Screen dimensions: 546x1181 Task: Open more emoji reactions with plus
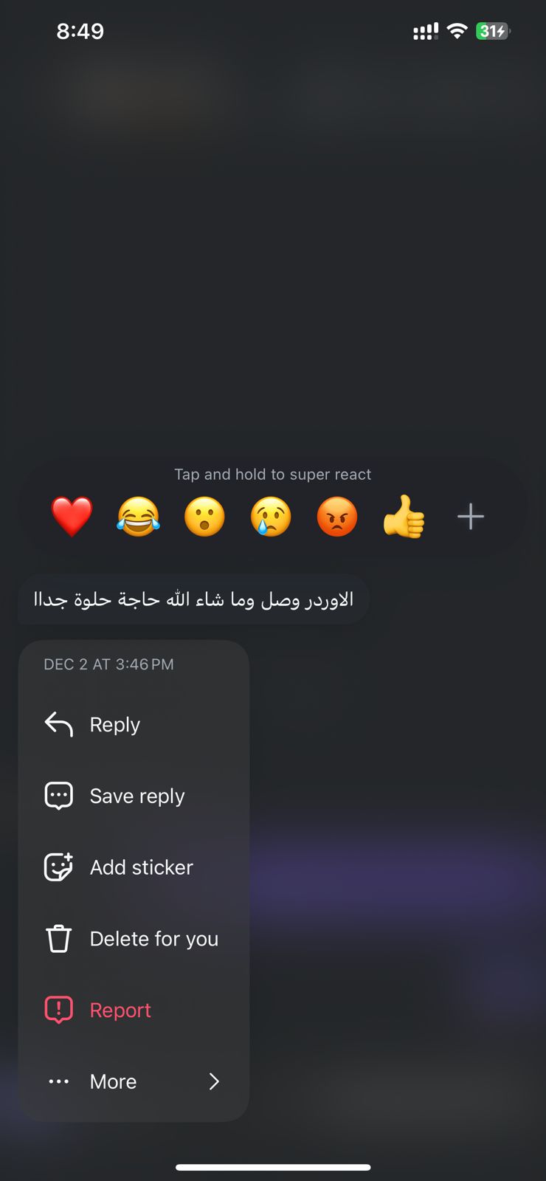click(x=471, y=517)
